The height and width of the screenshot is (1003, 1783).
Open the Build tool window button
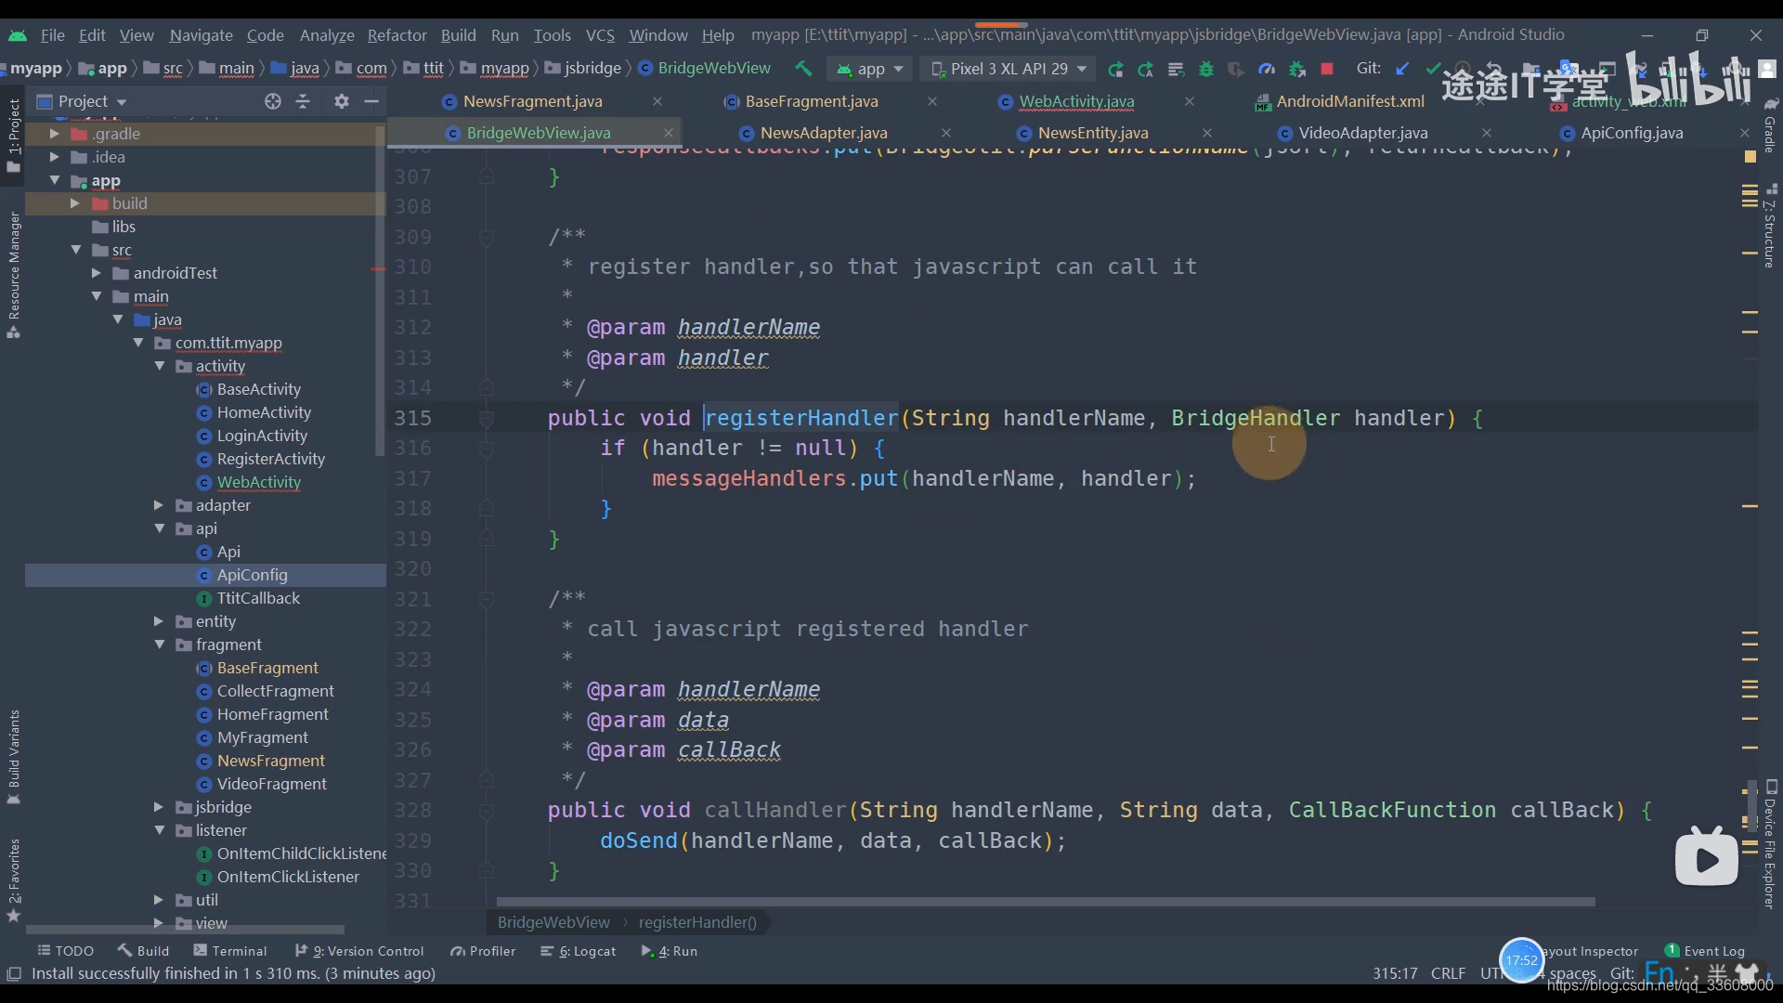tap(144, 951)
